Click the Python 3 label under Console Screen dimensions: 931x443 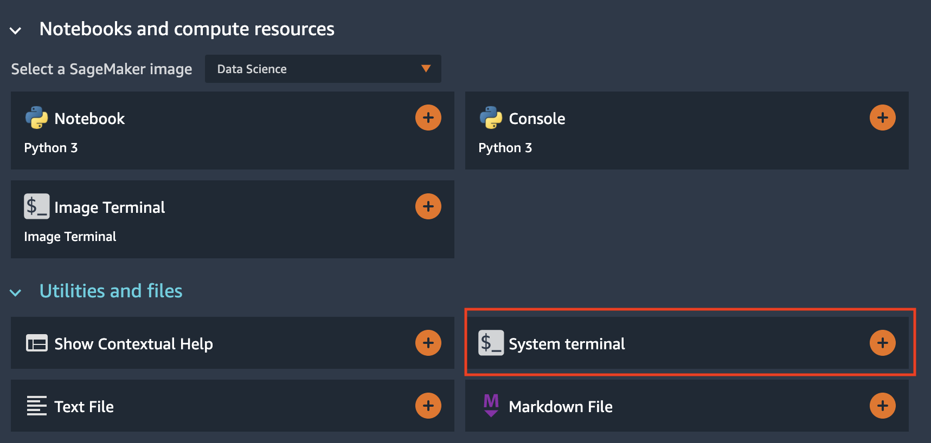505,148
